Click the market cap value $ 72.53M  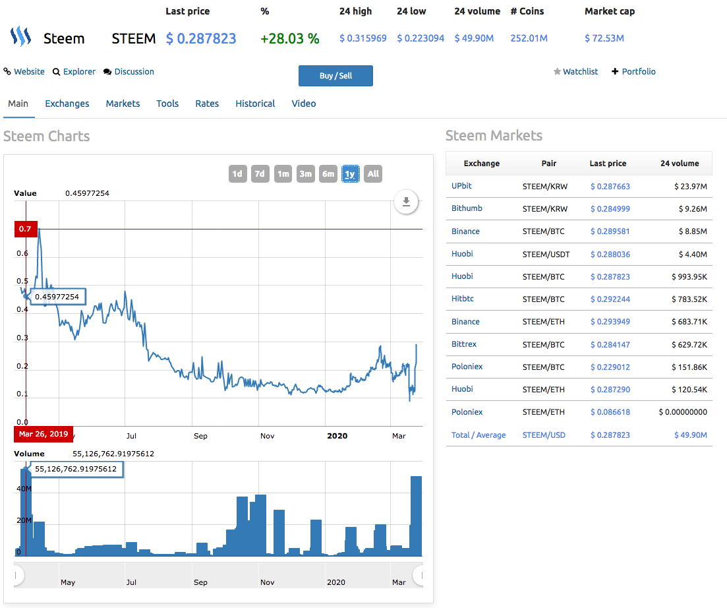tap(604, 38)
